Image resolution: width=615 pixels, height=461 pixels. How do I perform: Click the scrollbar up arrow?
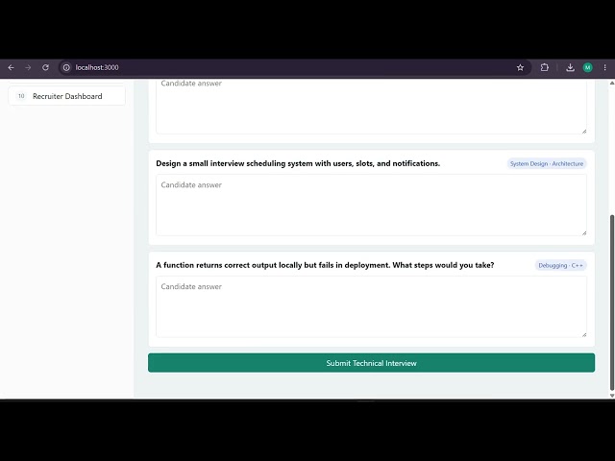[x=611, y=83]
